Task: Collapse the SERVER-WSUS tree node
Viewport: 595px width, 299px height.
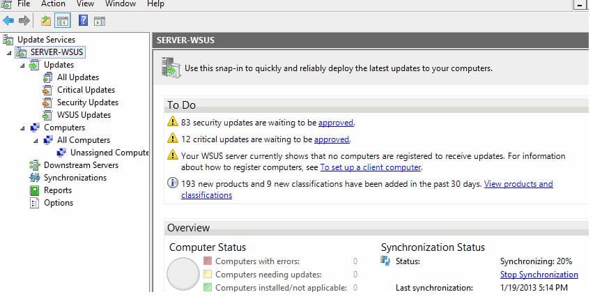Action: point(9,52)
